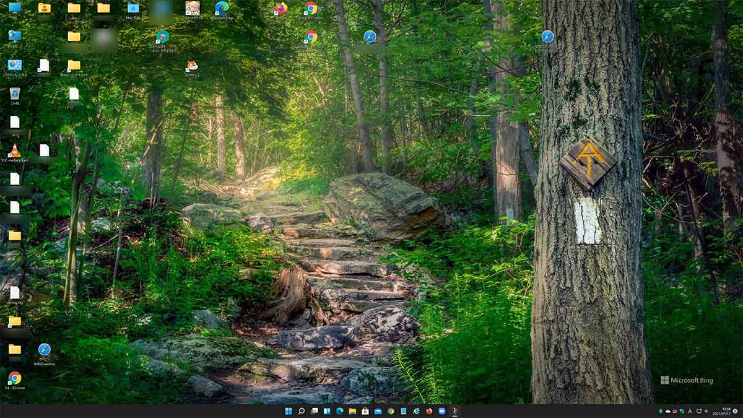This screenshot has width=743, height=418.
Task: Open the Widgets panel from taskbar
Action: 327,411
